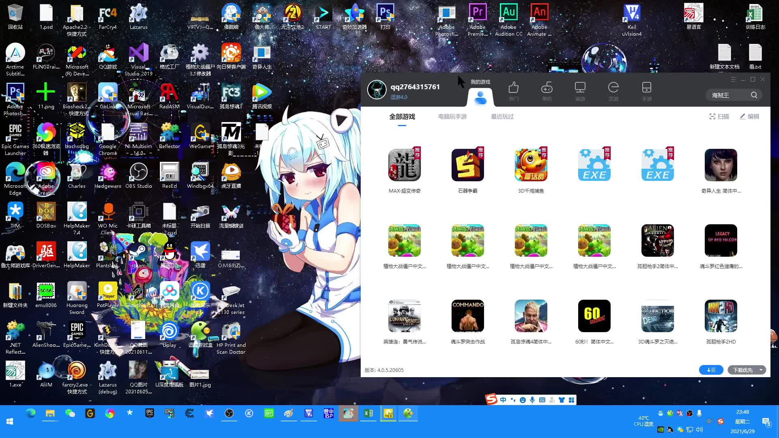779x438 pixels.
Task: Select the Keil uVision4 desktop icon
Action: pos(632,20)
